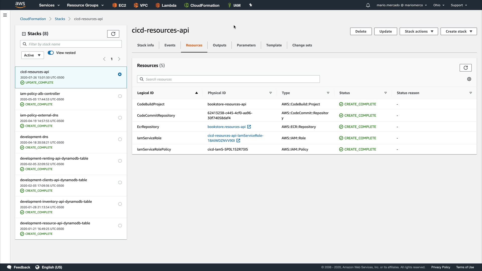This screenshot has height=271, width=482.
Task: Select the development-dns stack radio button
Action: [x=120, y=139]
